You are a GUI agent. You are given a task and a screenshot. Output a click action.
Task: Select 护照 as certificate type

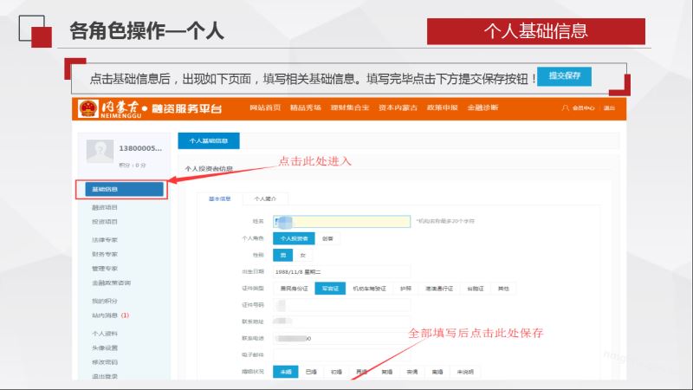(406, 288)
